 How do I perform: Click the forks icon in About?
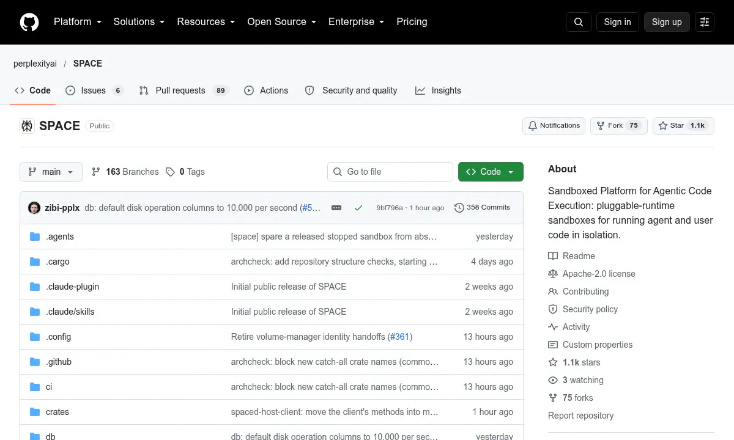tap(553, 398)
